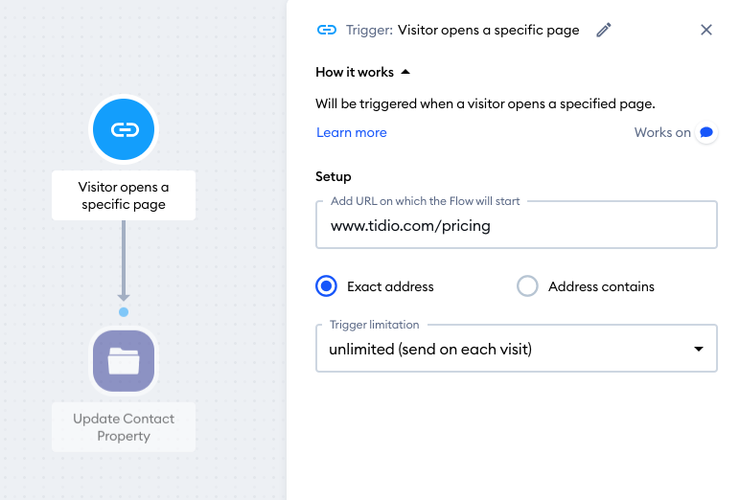Select the Address contains radio button
Viewport: 740px width, 500px height.
tap(527, 286)
